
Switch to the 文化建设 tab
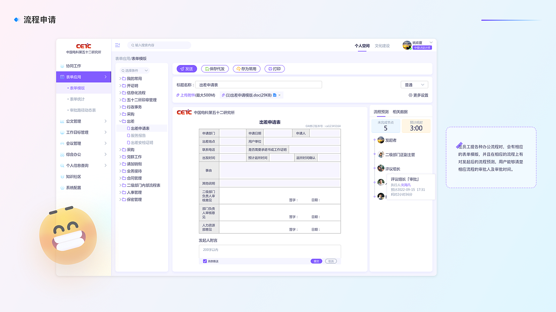(x=382, y=45)
